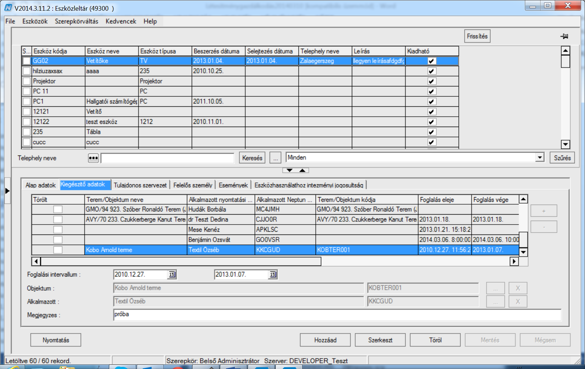The width and height of the screenshot is (585, 369).
Task: Open calendar picker for start date 2010.12.27.
Action: [x=172, y=274]
